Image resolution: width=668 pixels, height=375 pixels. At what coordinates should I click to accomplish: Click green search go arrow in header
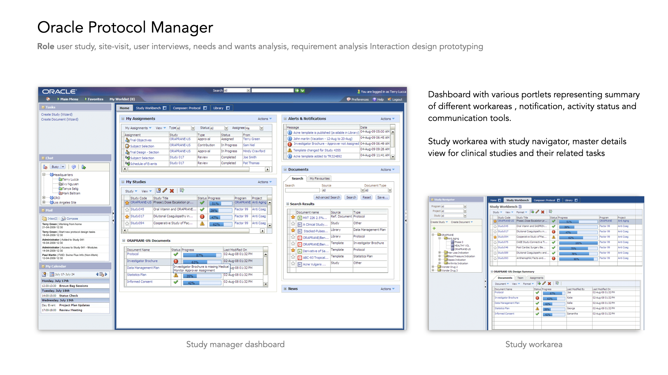[x=297, y=91]
